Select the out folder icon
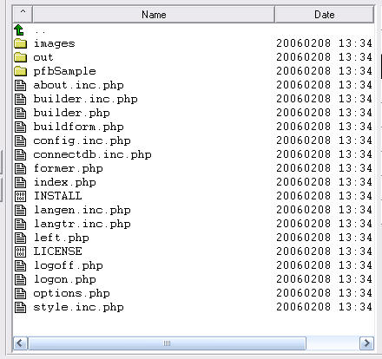This screenshot has width=382, height=359. [20, 57]
